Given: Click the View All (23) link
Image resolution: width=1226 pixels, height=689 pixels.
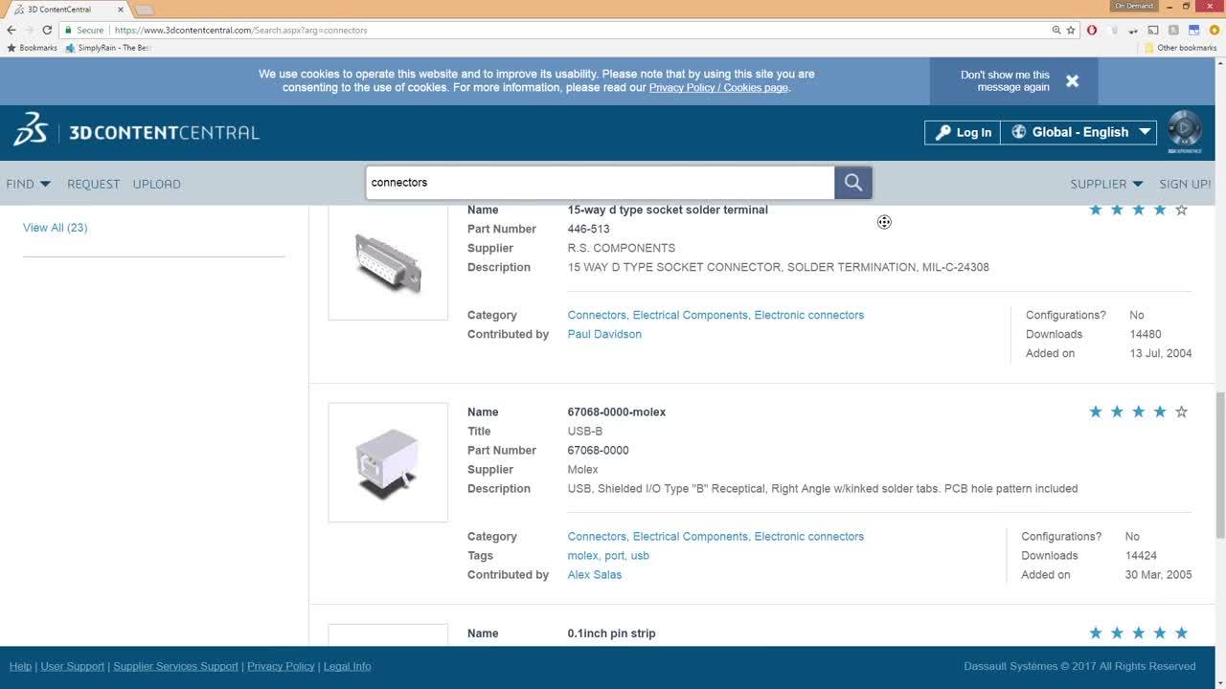Looking at the screenshot, I should (x=55, y=228).
